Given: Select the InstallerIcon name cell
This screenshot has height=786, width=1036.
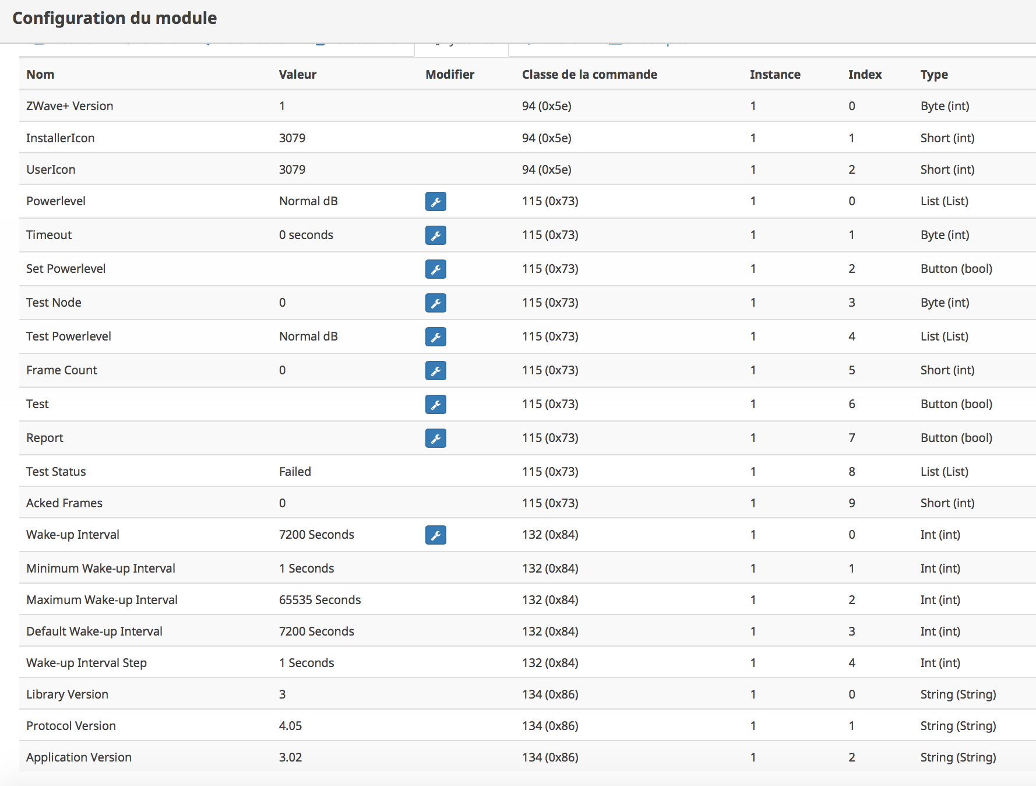Looking at the screenshot, I should tap(60, 138).
